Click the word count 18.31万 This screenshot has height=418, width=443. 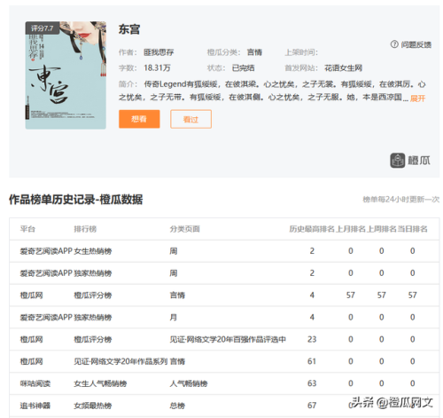157,68
